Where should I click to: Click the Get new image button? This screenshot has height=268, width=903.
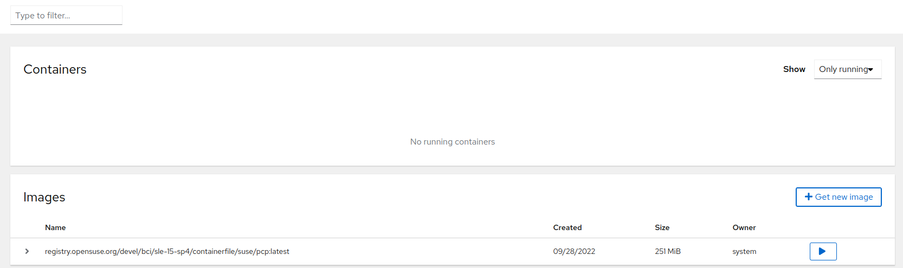(838, 197)
